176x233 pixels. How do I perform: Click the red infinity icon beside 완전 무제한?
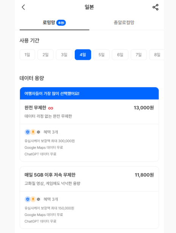click(51, 108)
